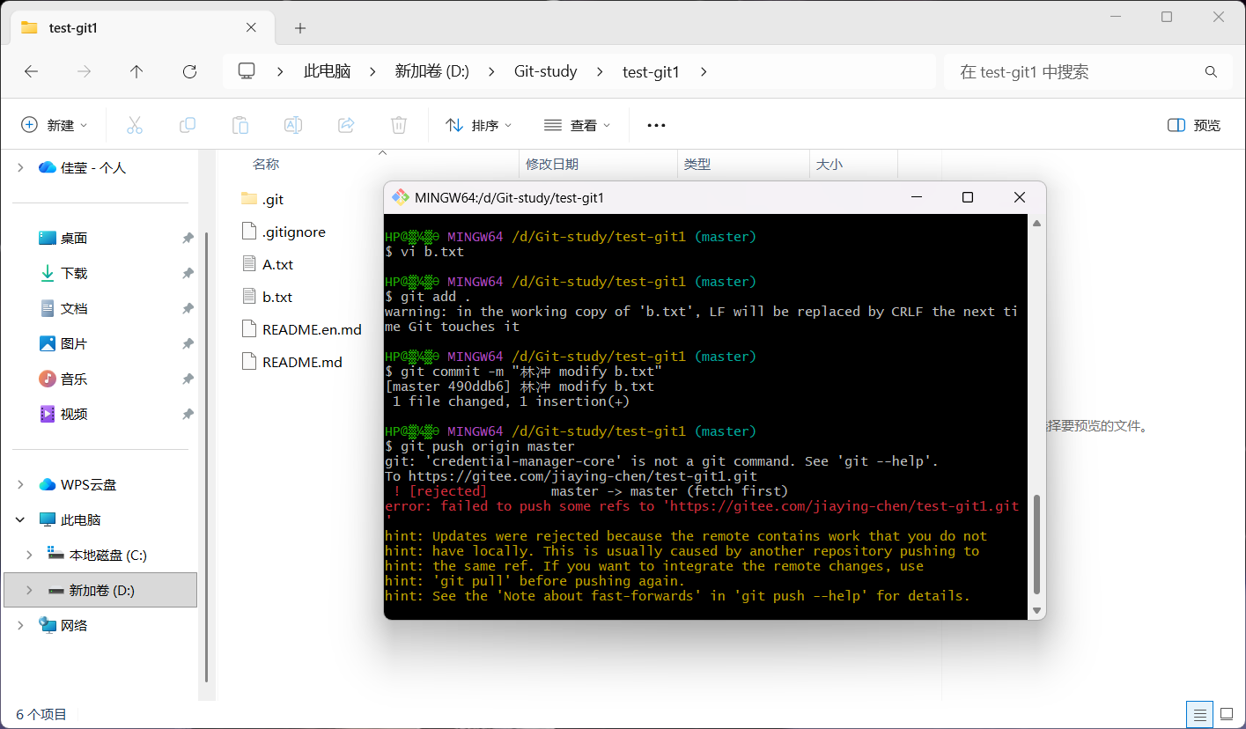Sort by the 大小 column header
Screen dimensions: 1246x729
(x=829, y=164)
